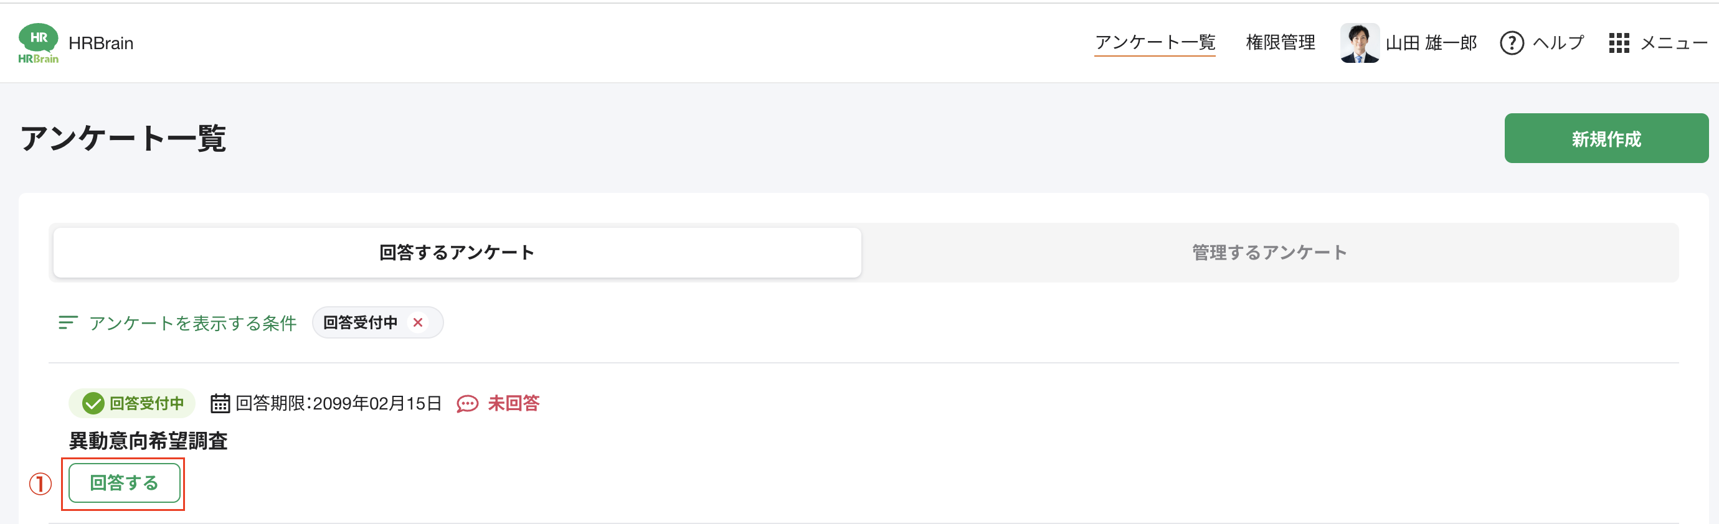Open the 異動意向希望調査 survey title
Viewport: 1719px width, 524px height.
pyautogui.click(x=148, y=441)
